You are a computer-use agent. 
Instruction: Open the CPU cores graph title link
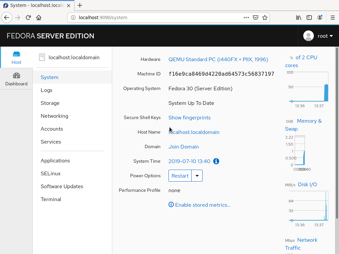coord(301,61)
